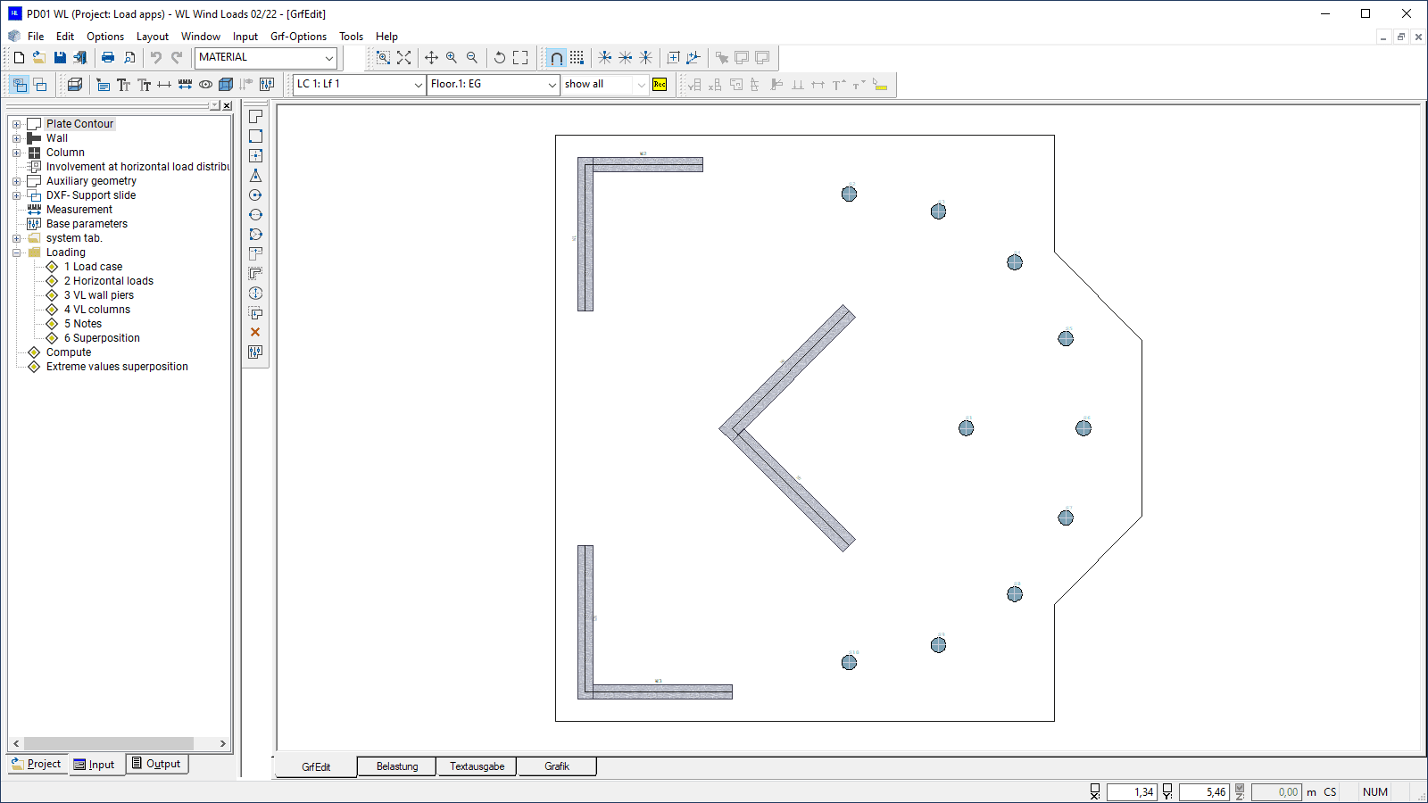Click the eye visibility icon in toolbar

(205, 85)
